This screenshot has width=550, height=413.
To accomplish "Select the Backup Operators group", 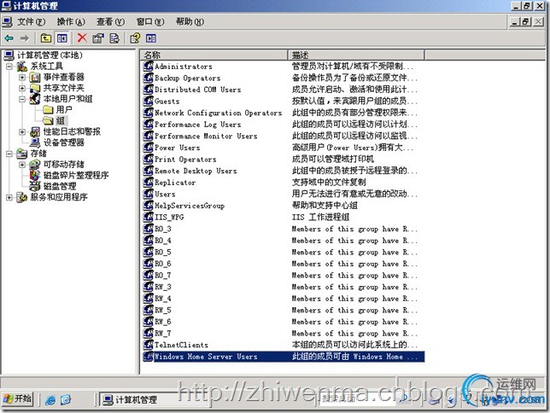I will [187, 78].
